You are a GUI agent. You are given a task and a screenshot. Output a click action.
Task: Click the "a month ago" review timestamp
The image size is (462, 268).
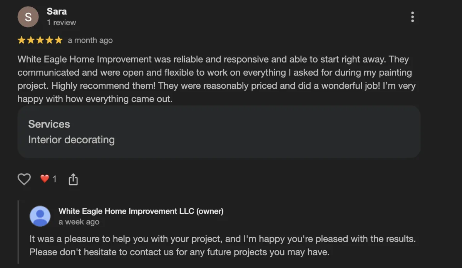point(90,40)
